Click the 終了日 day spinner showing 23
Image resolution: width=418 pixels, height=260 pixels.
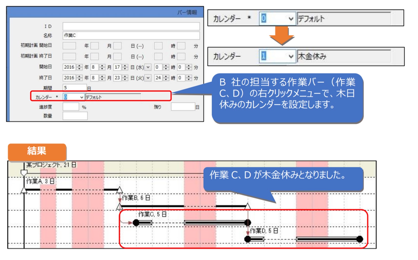tap(121, 78)
